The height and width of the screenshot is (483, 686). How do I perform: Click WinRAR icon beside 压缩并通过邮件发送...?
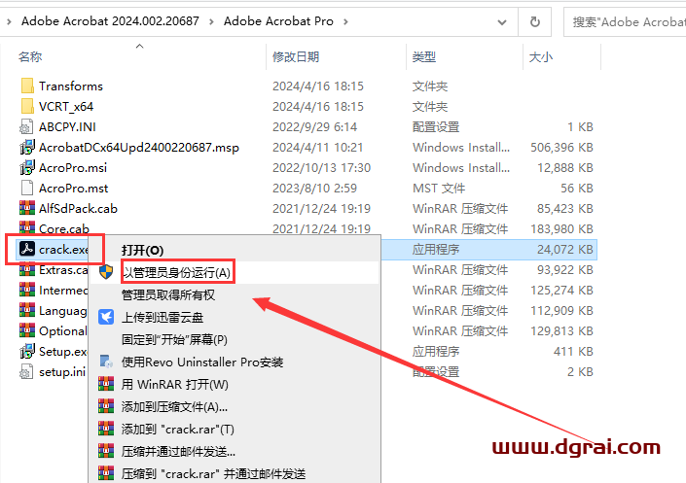coord(106,451)
